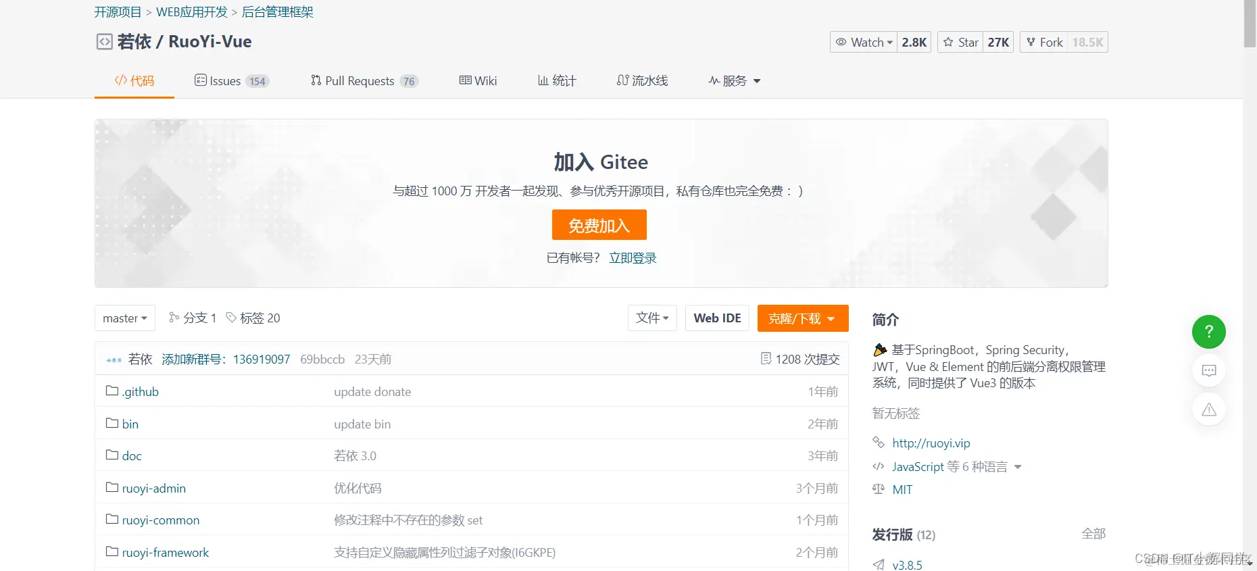Switch to the 代码 tab
The width and height of the screenshot is (1257, 571).
[x=134, y=81]
